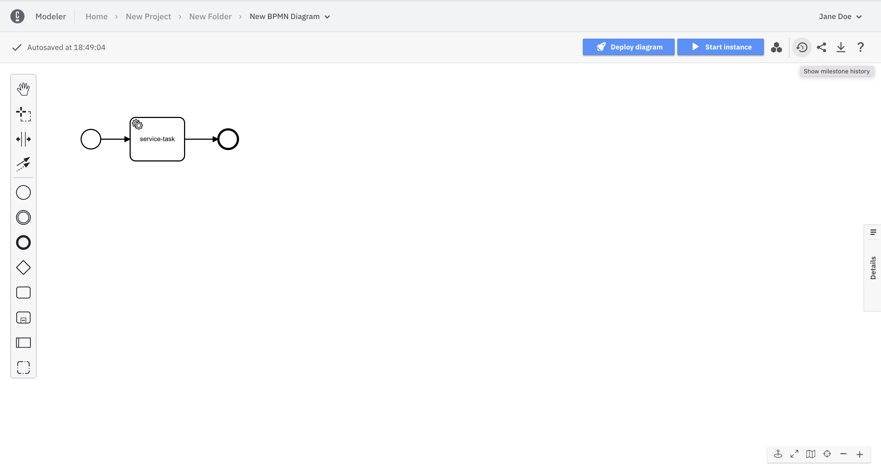Image resolution: width=881 pixels, height=473 pixels.
Task: Create a start event from palette
Action: pyautogui.click(x=23, y=193)
